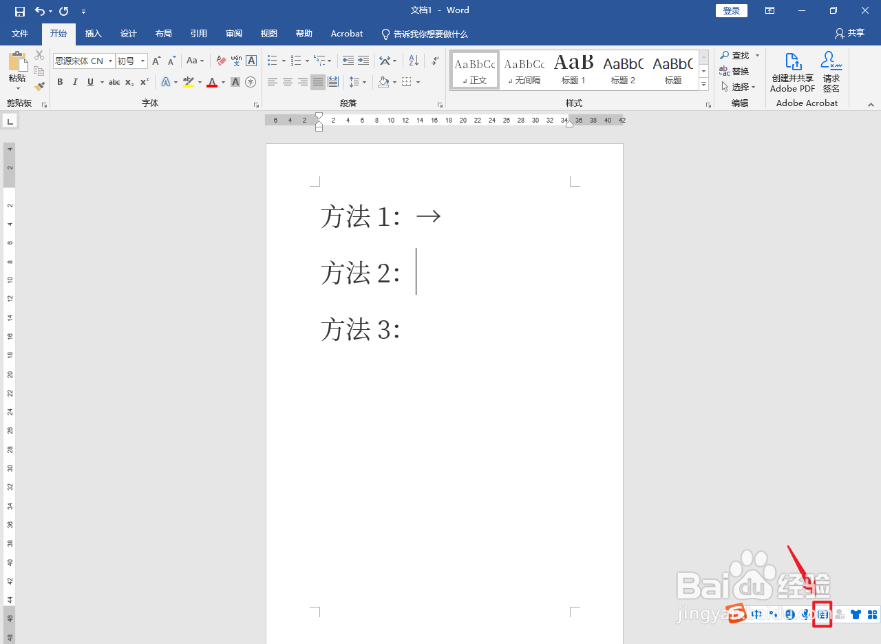Click the Sort icon in paragraph group
Image resolution: width=881 pixels, height=644 pixels.
[x=413, y=61]
